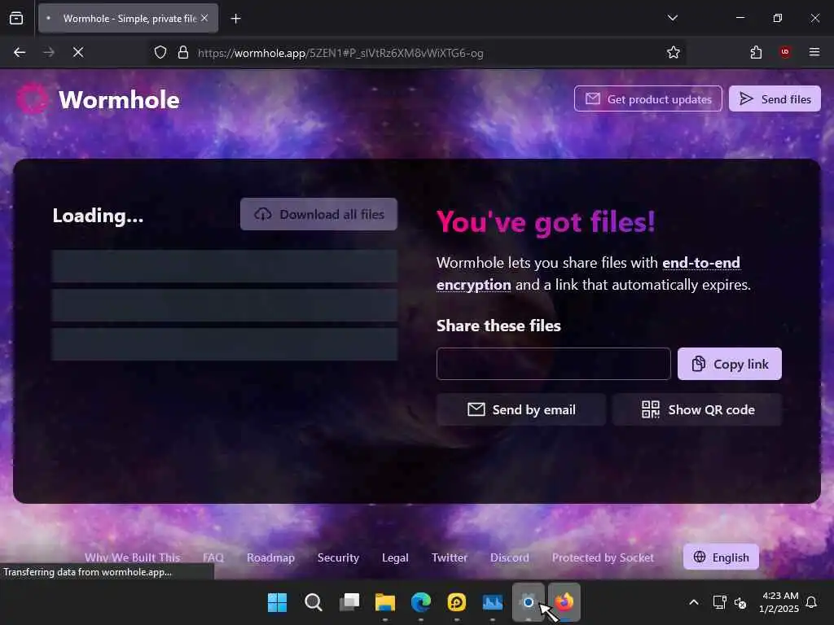This screenshot has height=625, width=834.
Task: Go back to previous page
Action: (20, 52)
